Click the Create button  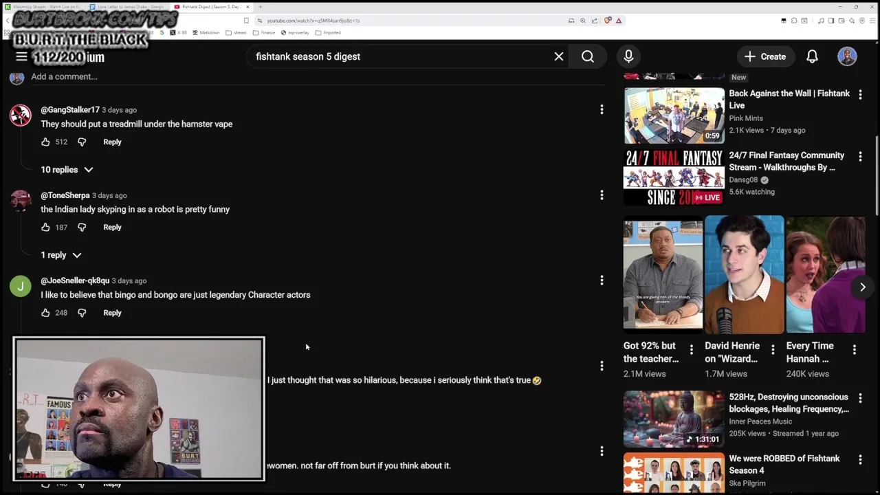click(x=765, y=56)
